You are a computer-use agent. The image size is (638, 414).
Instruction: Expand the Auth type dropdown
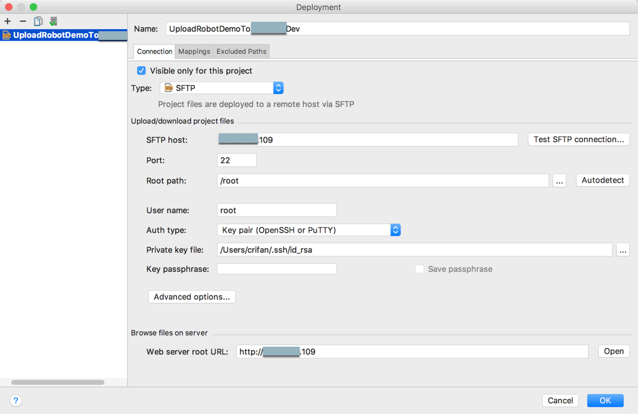(309, 230)
